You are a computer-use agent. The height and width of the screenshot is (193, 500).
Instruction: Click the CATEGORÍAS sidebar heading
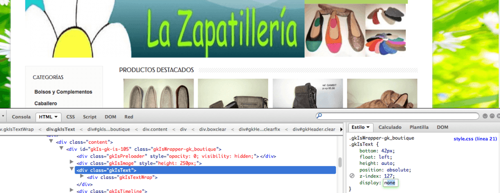[48, 77]
